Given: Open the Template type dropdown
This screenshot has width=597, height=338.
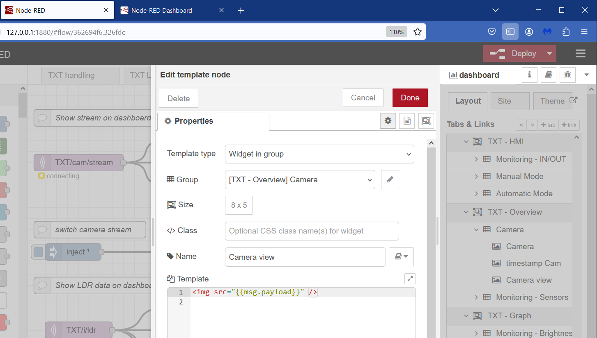Looking at the screenshot, I should coord(319,154).
